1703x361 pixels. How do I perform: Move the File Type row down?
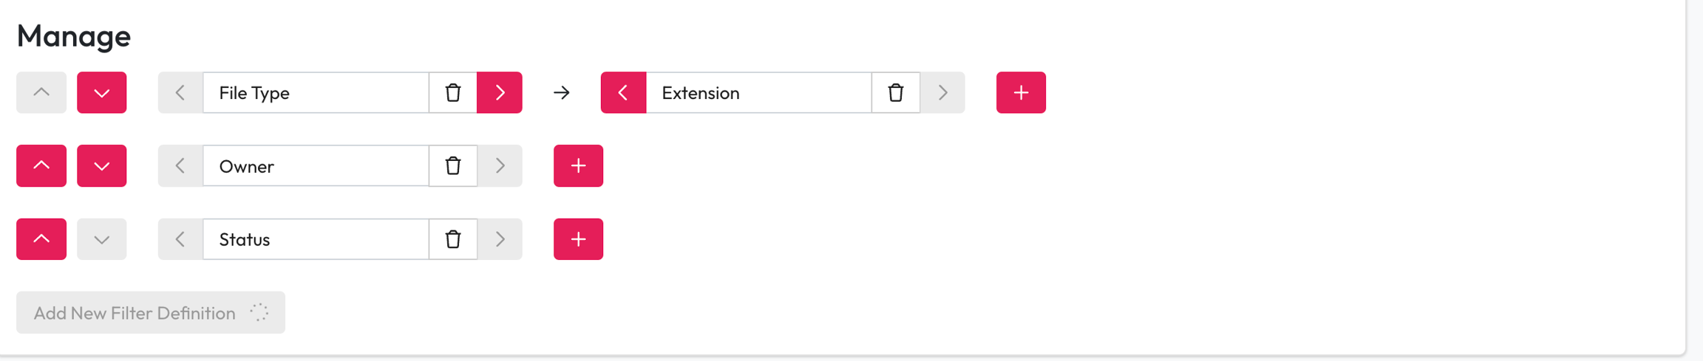(x=102, y=92)
